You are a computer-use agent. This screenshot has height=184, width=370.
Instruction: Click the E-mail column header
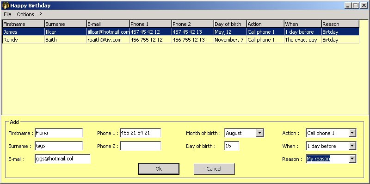click(108, 24)
